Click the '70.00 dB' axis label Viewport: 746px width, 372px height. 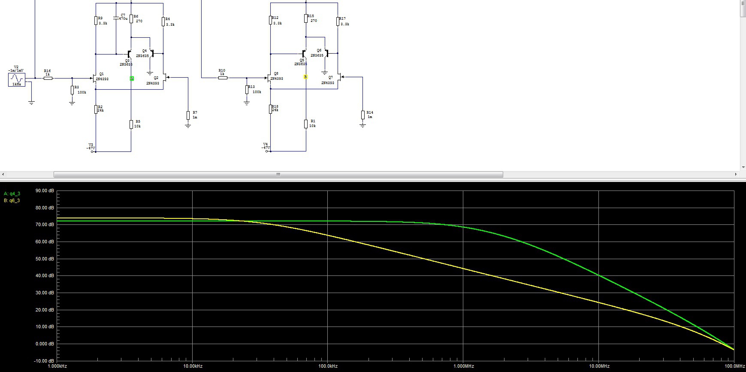(x=45, y=224)
